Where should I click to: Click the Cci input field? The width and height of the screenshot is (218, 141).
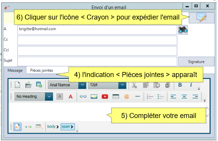pyautogui.click(x=97, y=51)
